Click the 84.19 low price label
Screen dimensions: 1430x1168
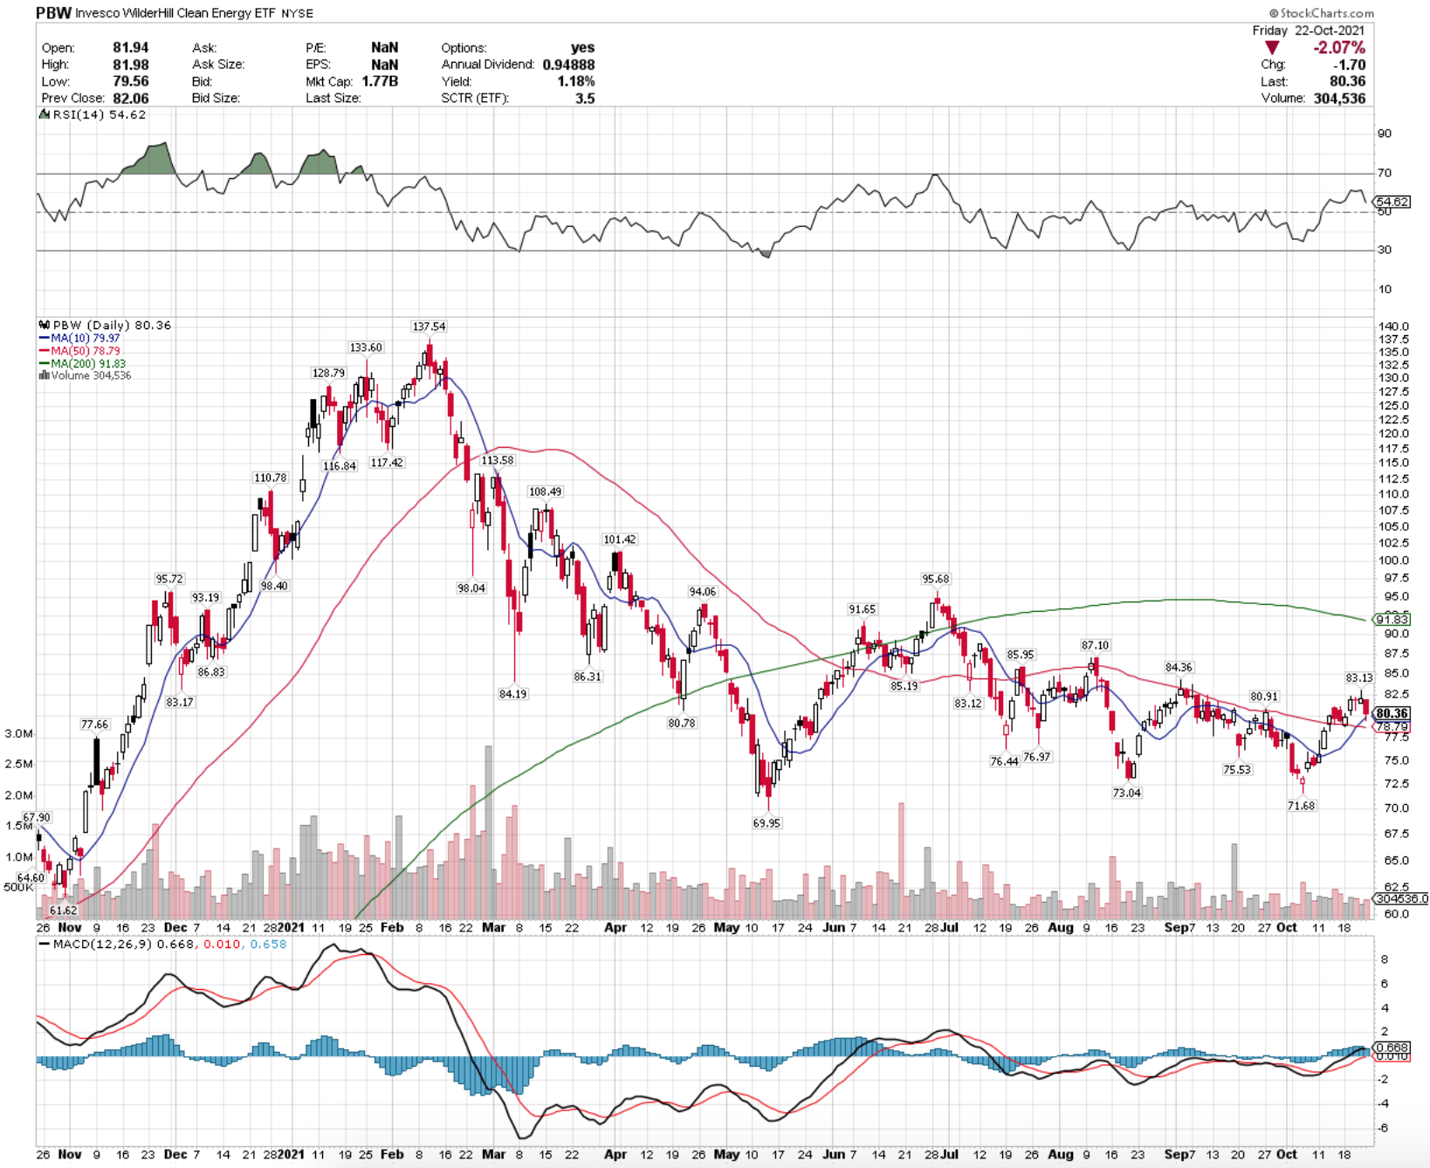pyautogui.click(x=512, y=694)
